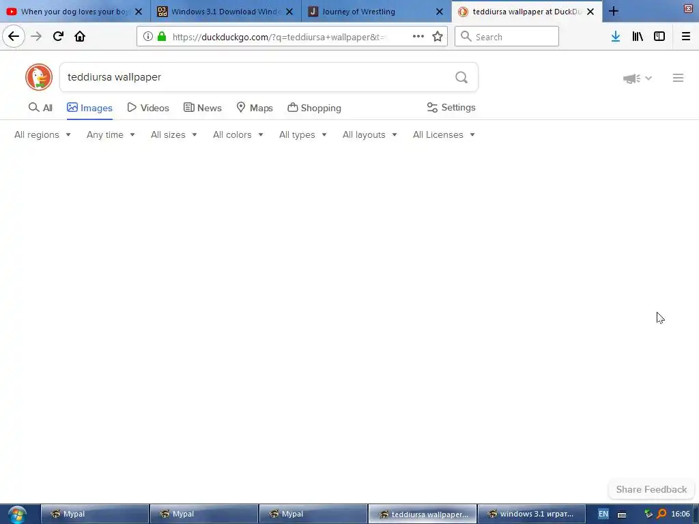The height and width of the screenshot is (524, 699).
Task: Expand the Any time filter
Action: 111,134
